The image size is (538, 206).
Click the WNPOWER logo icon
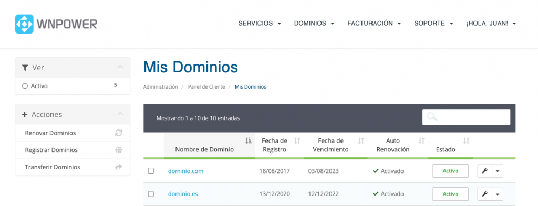tap(24, 24)
